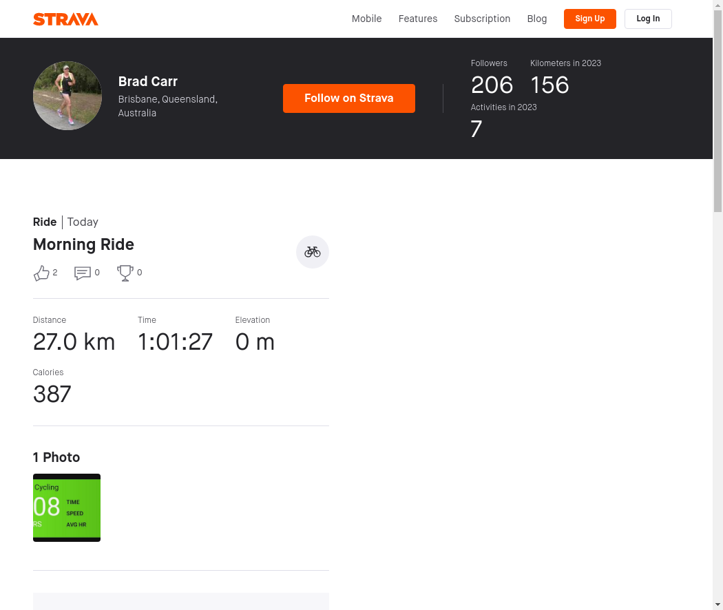Viewport: 723px width, 610px height.
Task: Open the Blog link
Action: [x=536, y=19]
